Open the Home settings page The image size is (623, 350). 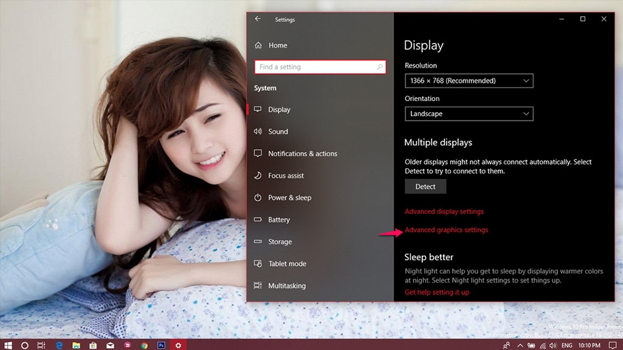pos(277,45)
